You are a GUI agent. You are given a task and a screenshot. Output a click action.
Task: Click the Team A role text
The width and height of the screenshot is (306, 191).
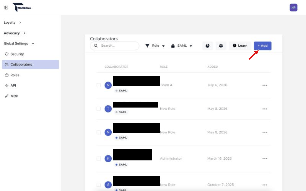tap(166, 85)
